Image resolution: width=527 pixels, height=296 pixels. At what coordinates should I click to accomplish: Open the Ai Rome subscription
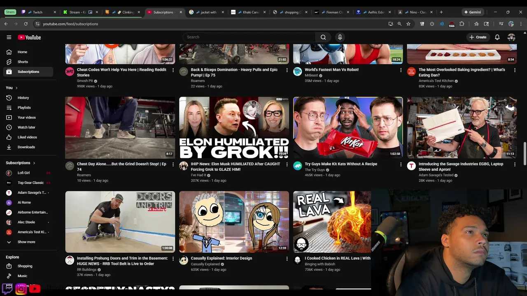[28, 203]
